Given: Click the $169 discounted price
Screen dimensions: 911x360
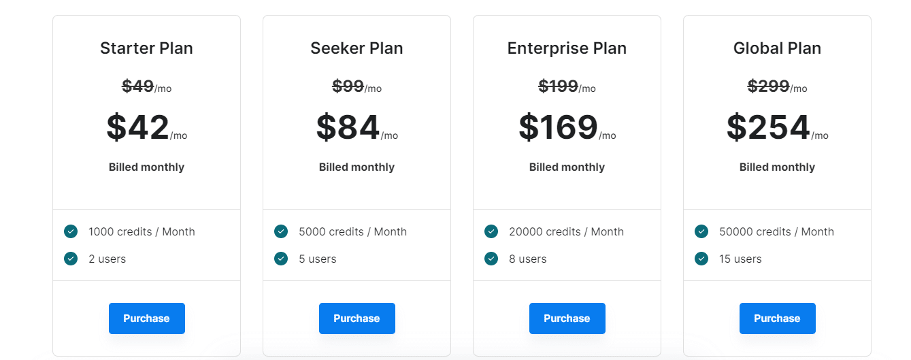Looking at the screenshot, I should pos(558,127).
